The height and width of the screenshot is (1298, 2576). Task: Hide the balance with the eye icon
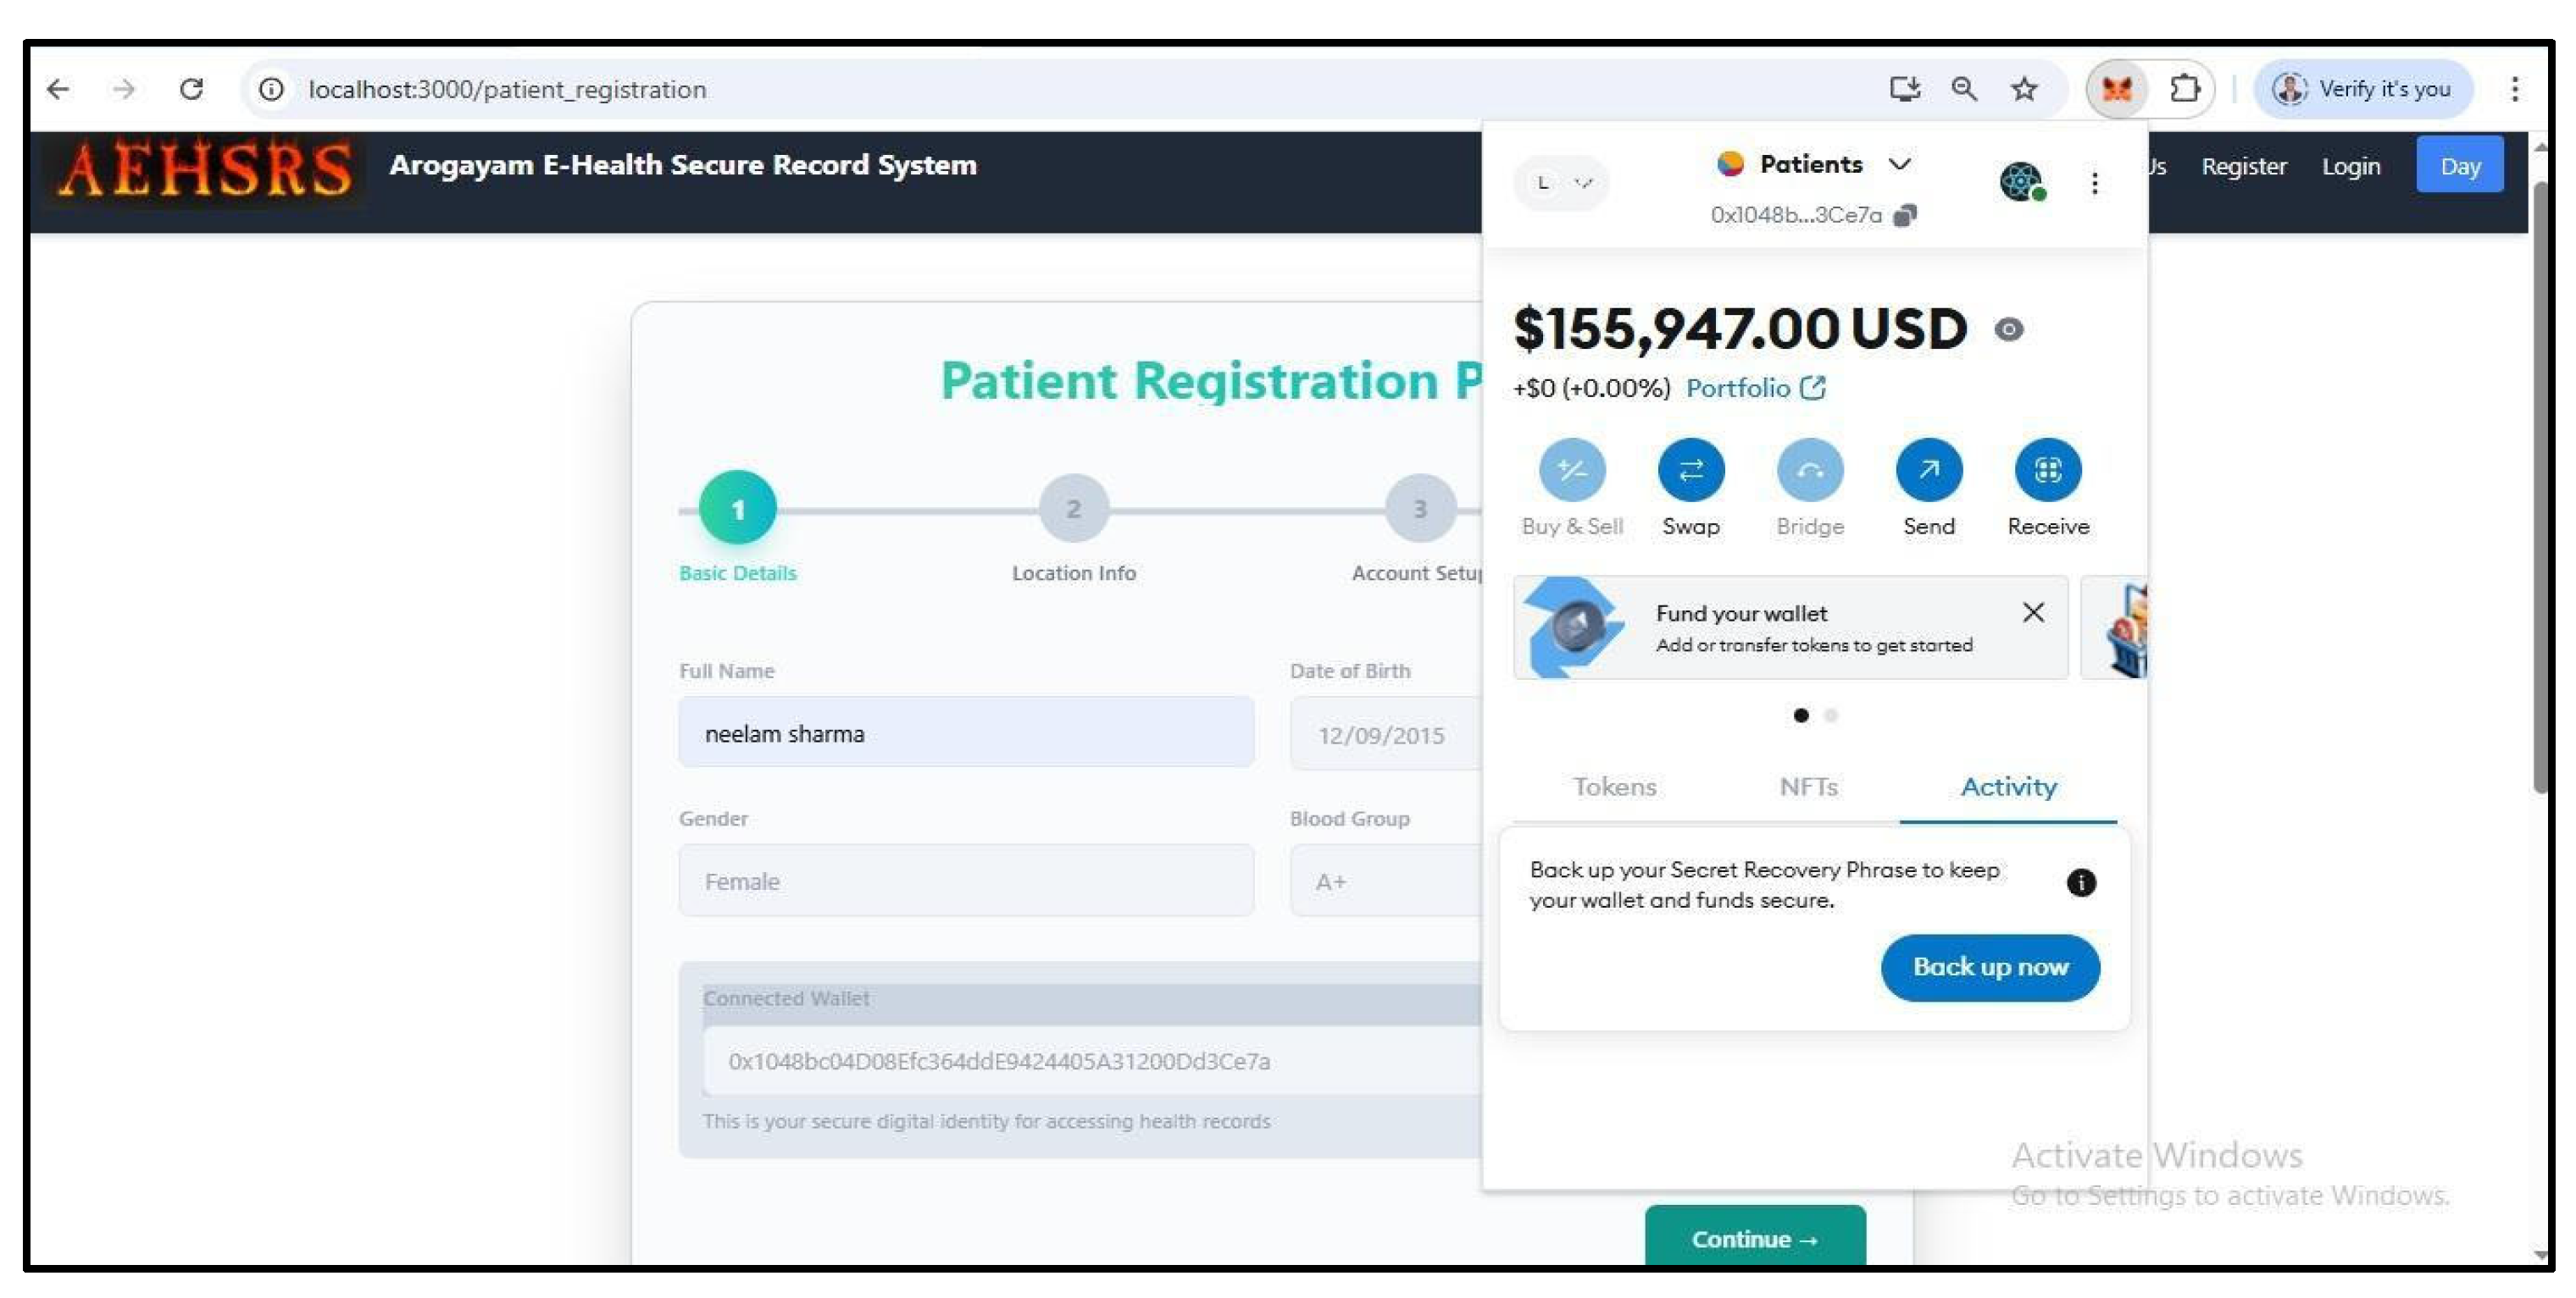point(2008,329)
